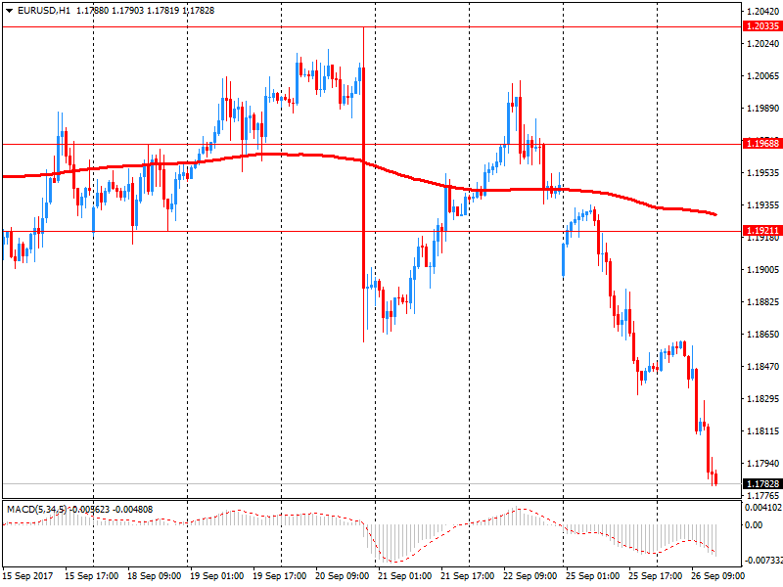Click the 21 Sep 17:00 time label
Screen dimensions: 783x587
pos(468,576)
